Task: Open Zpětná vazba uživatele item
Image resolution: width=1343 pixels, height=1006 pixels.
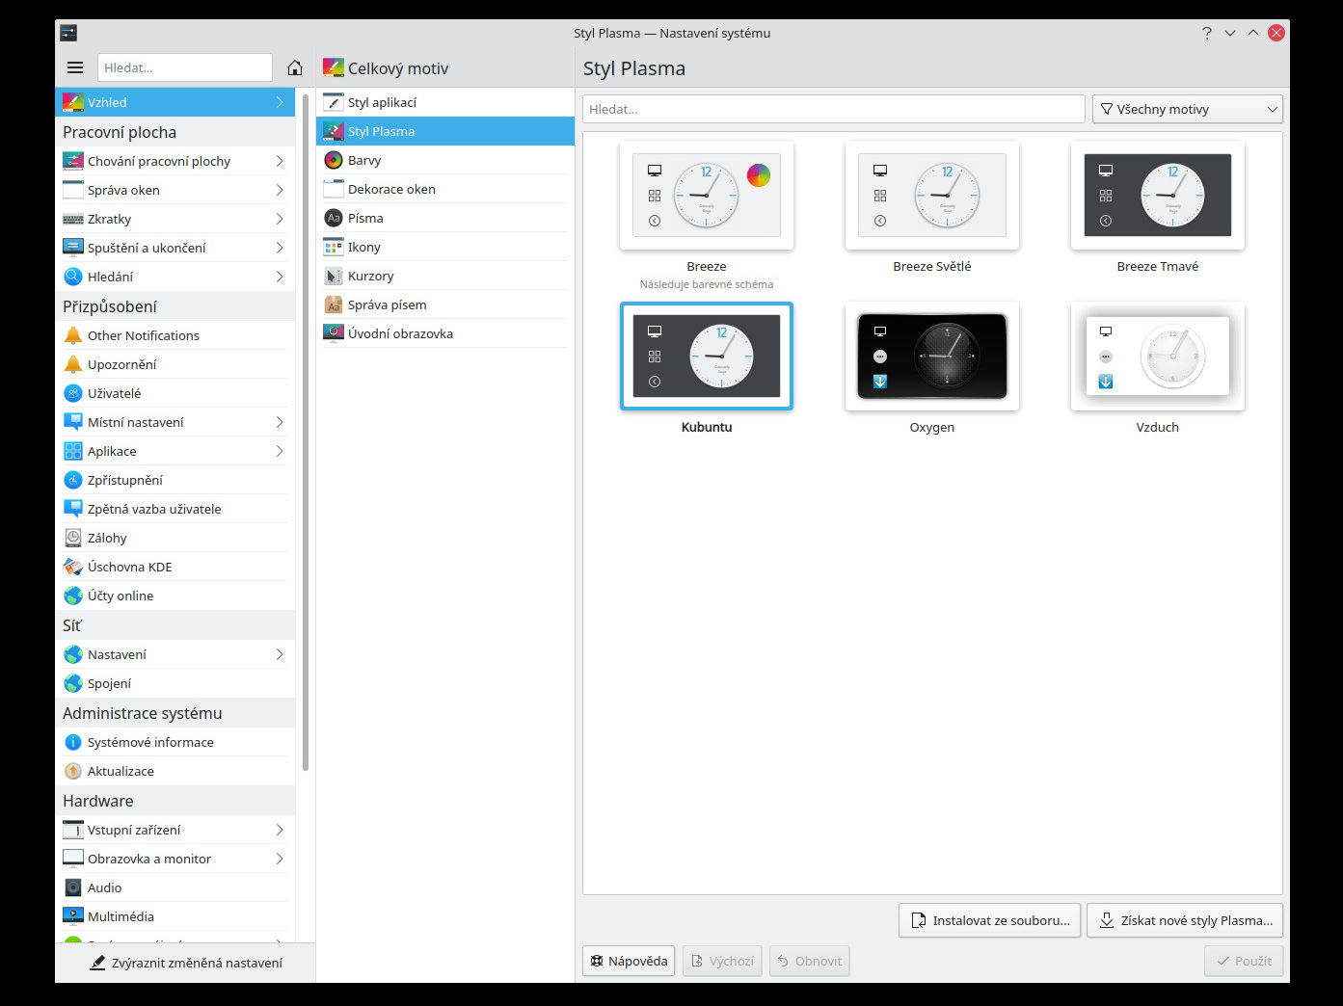Action: 175,509
